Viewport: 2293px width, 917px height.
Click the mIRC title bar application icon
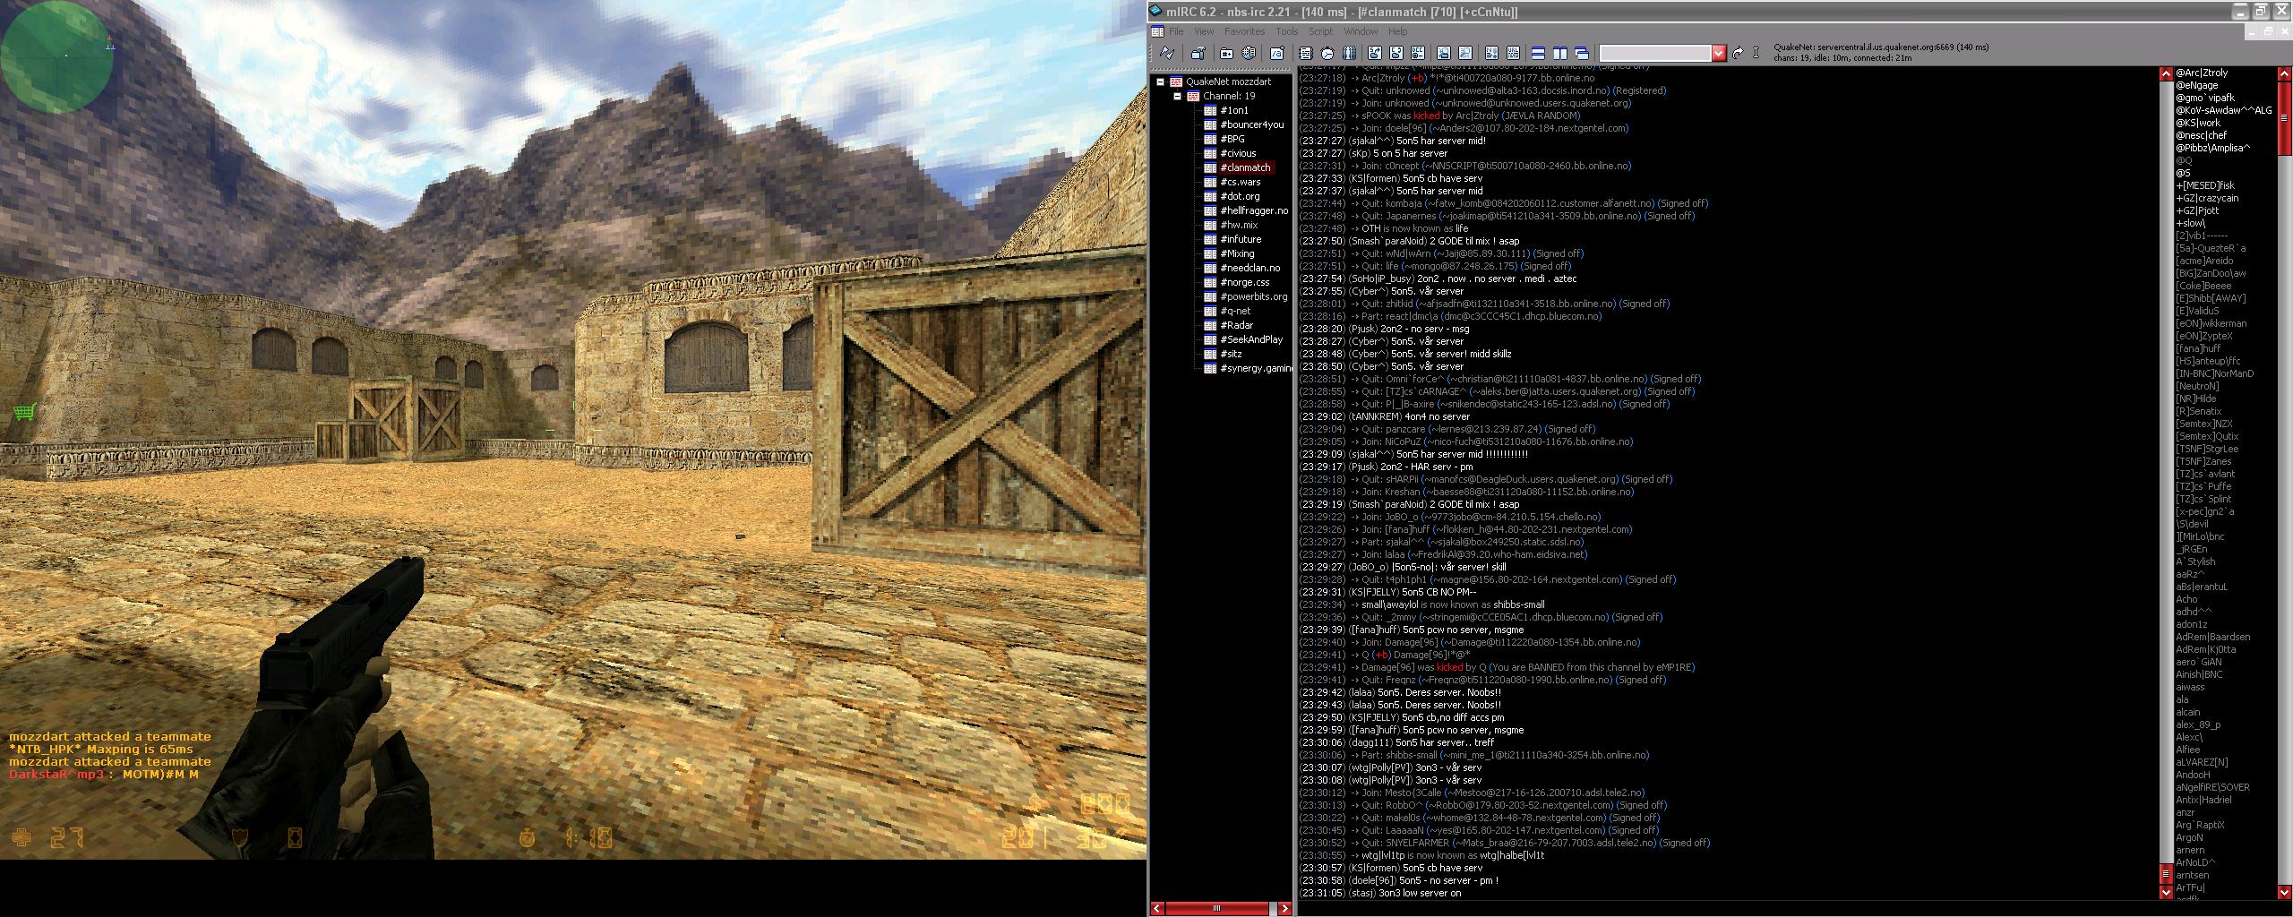coord(1156,11)
